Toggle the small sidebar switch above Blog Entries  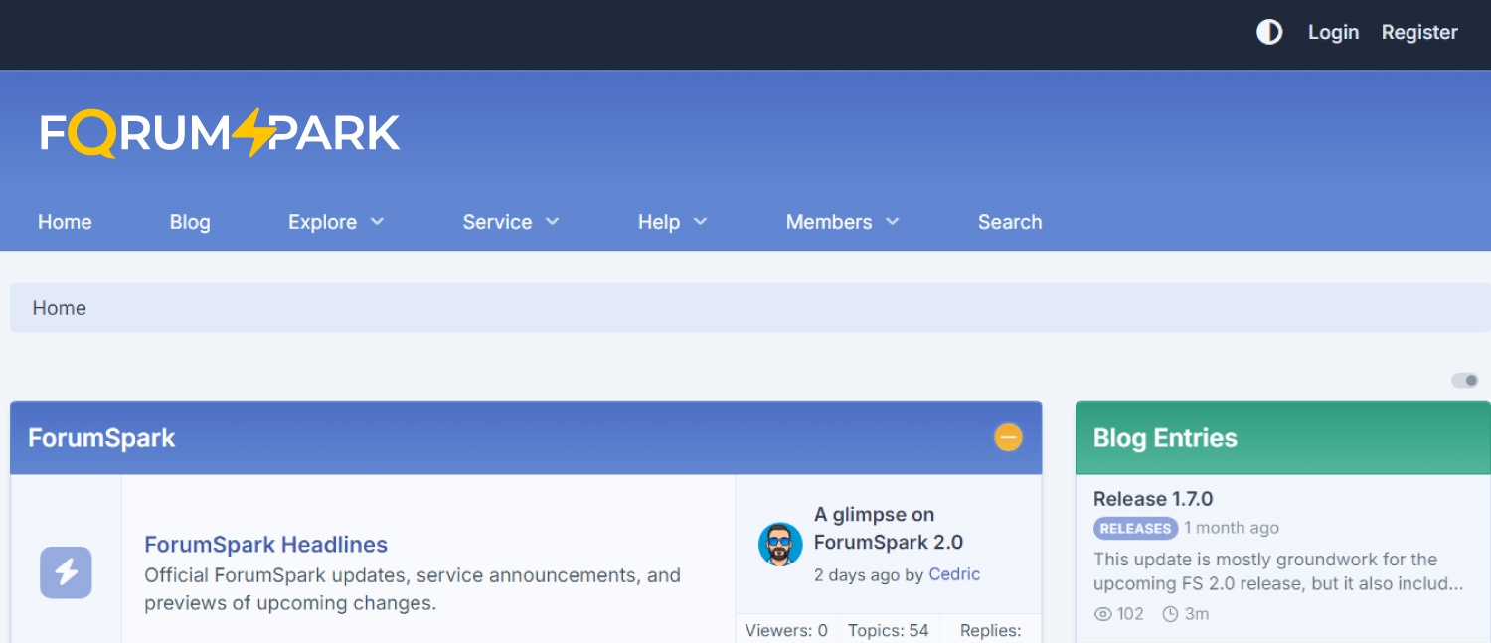tap(1465, 380)
